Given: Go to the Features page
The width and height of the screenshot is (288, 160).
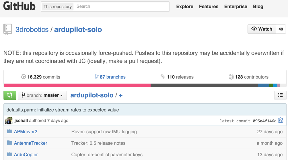Looking at the screenshot, I should point(209,7).
